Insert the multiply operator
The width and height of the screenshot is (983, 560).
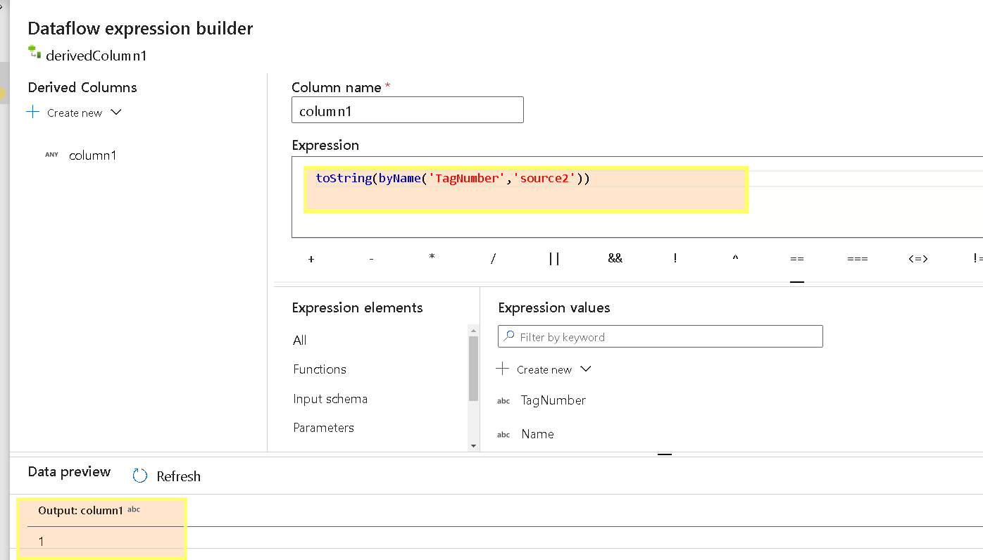pyautogui.click(x=432, y=258)
